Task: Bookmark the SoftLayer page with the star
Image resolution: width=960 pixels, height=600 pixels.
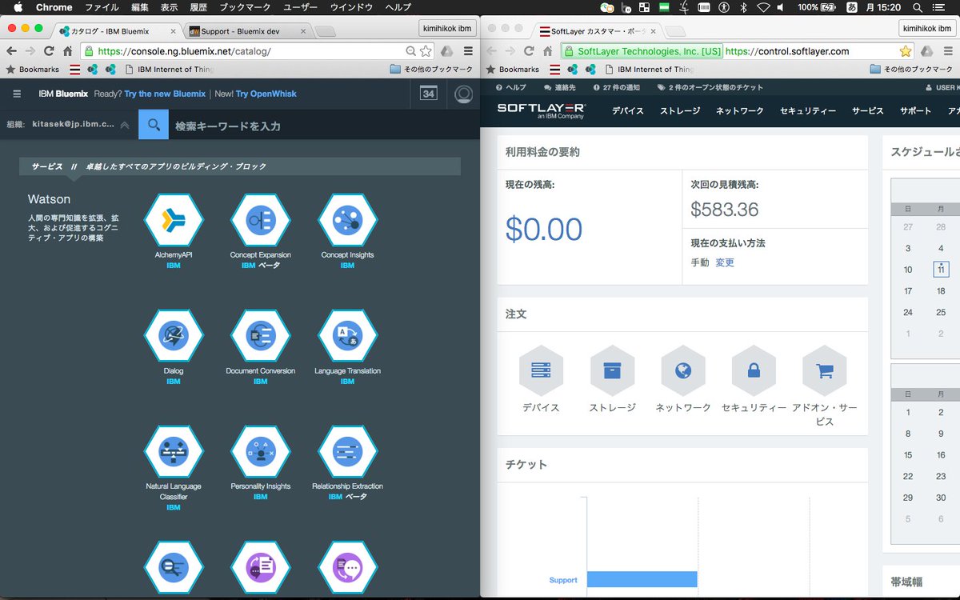Action: (x=905, y=50)
